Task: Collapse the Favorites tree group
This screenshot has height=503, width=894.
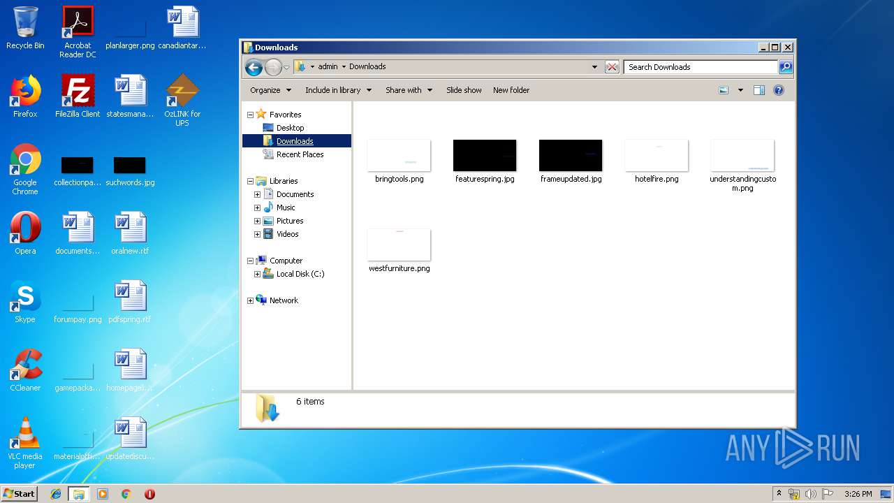Action: (250, 115)
